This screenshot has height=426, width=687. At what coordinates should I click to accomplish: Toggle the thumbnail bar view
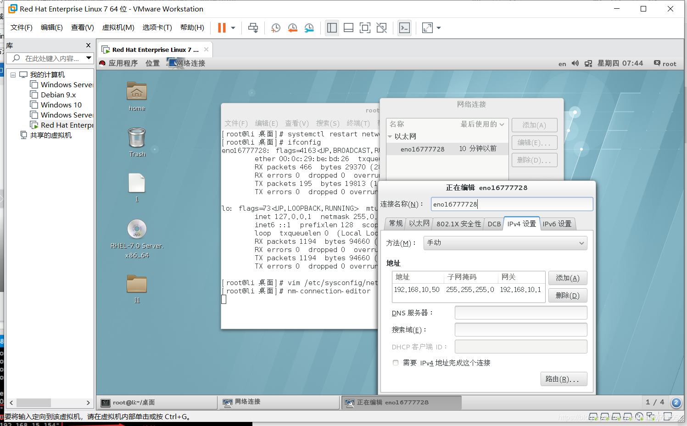[x=348, y=28]
